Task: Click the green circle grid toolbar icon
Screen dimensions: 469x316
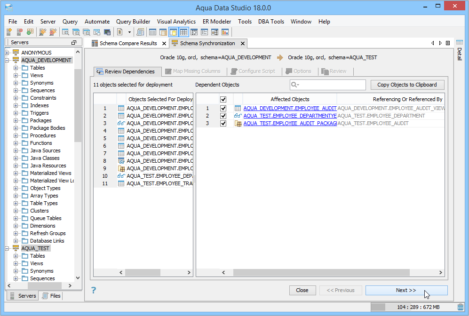Action: coord(30,32)
